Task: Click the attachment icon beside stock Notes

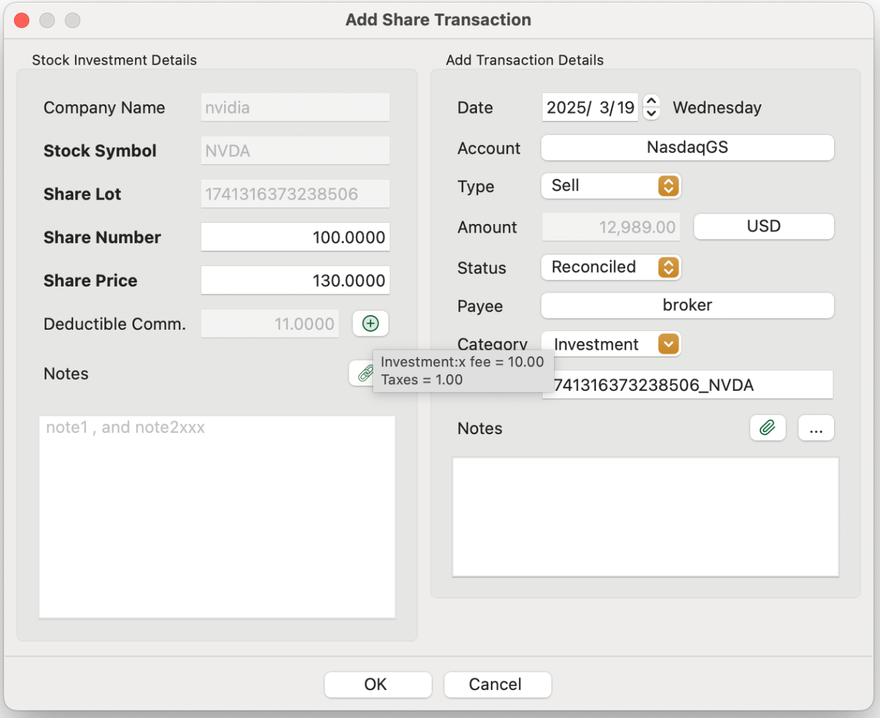Action: tap(363, 373)
